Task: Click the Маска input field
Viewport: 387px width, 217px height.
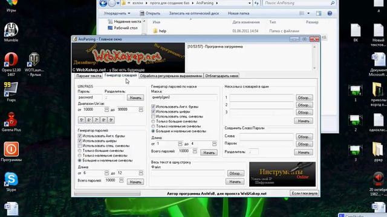Action: coord(184,98)
